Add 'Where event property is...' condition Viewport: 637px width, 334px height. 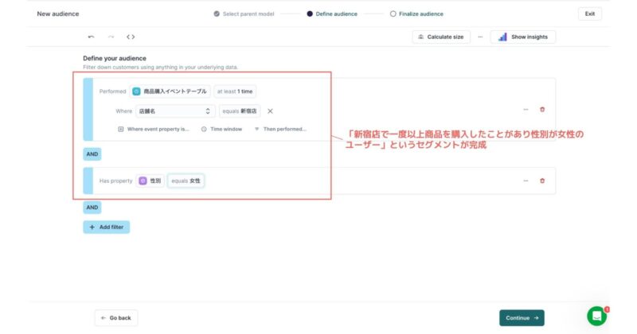(153, 129)
